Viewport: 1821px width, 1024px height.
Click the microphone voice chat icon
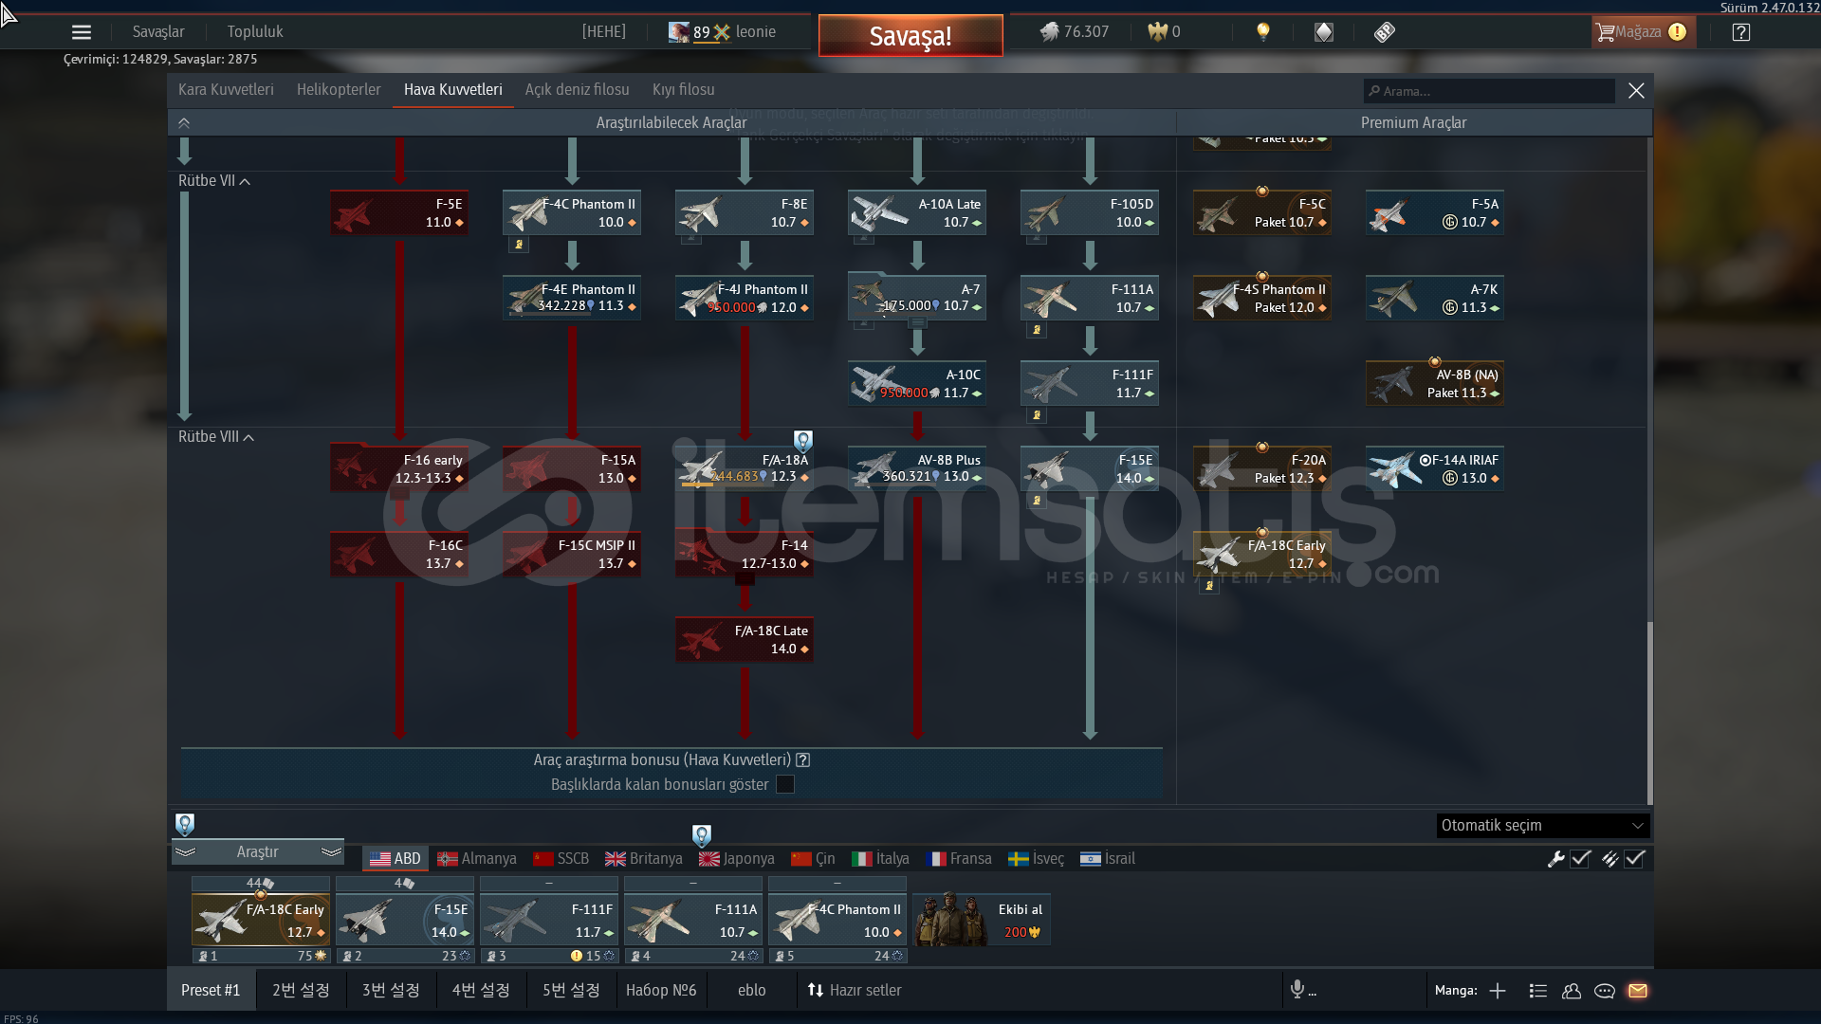1297,990
